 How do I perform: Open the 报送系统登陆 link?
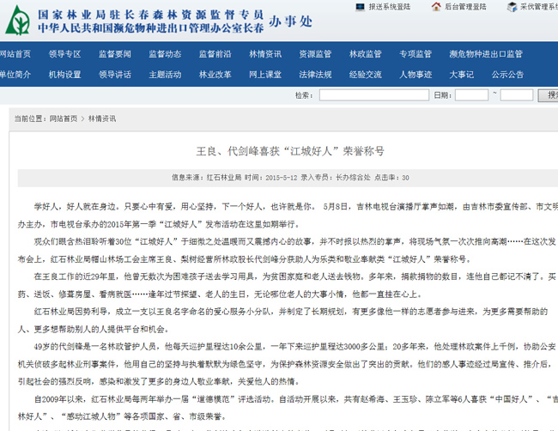point(391,6)
